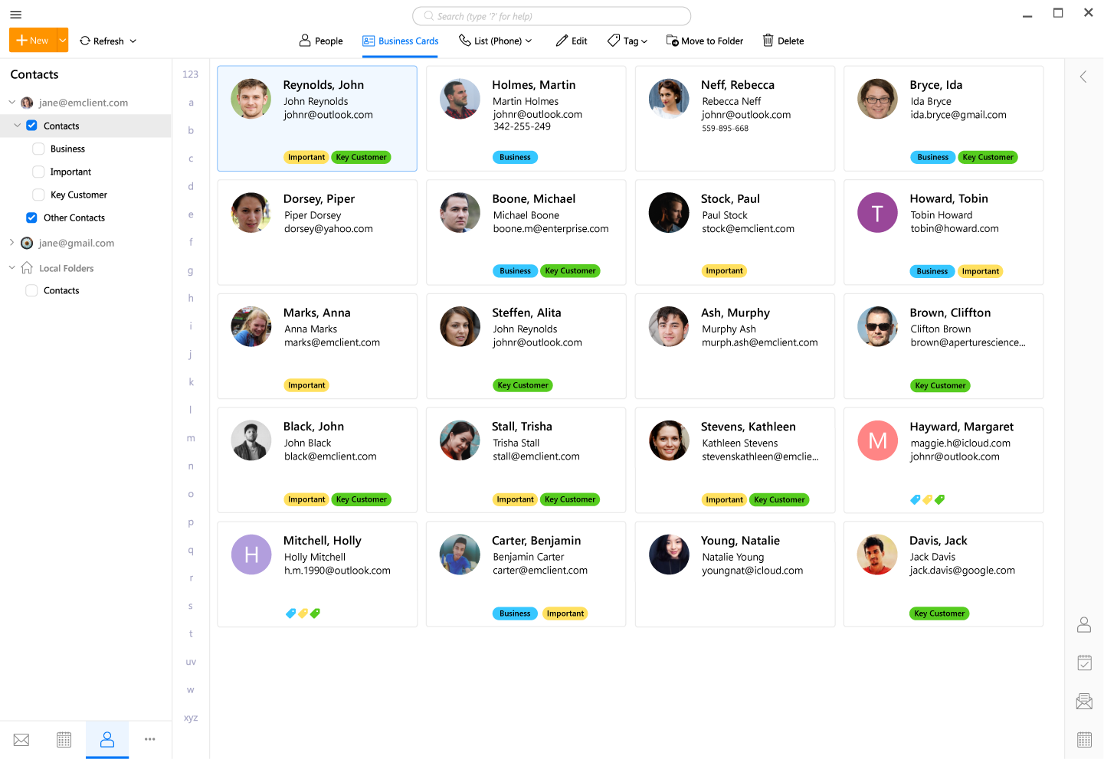
Task: Click the Edit button
Action: click(572, 41)
